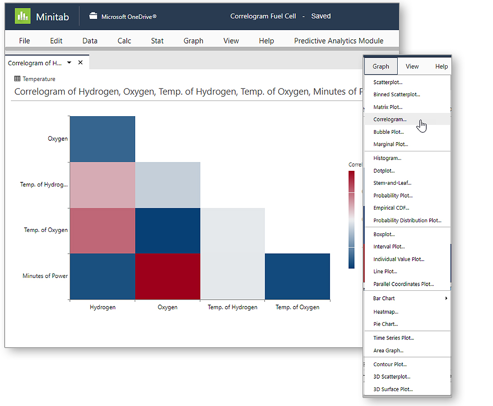Choose Pie Chart... from the Graph menu

407,324
